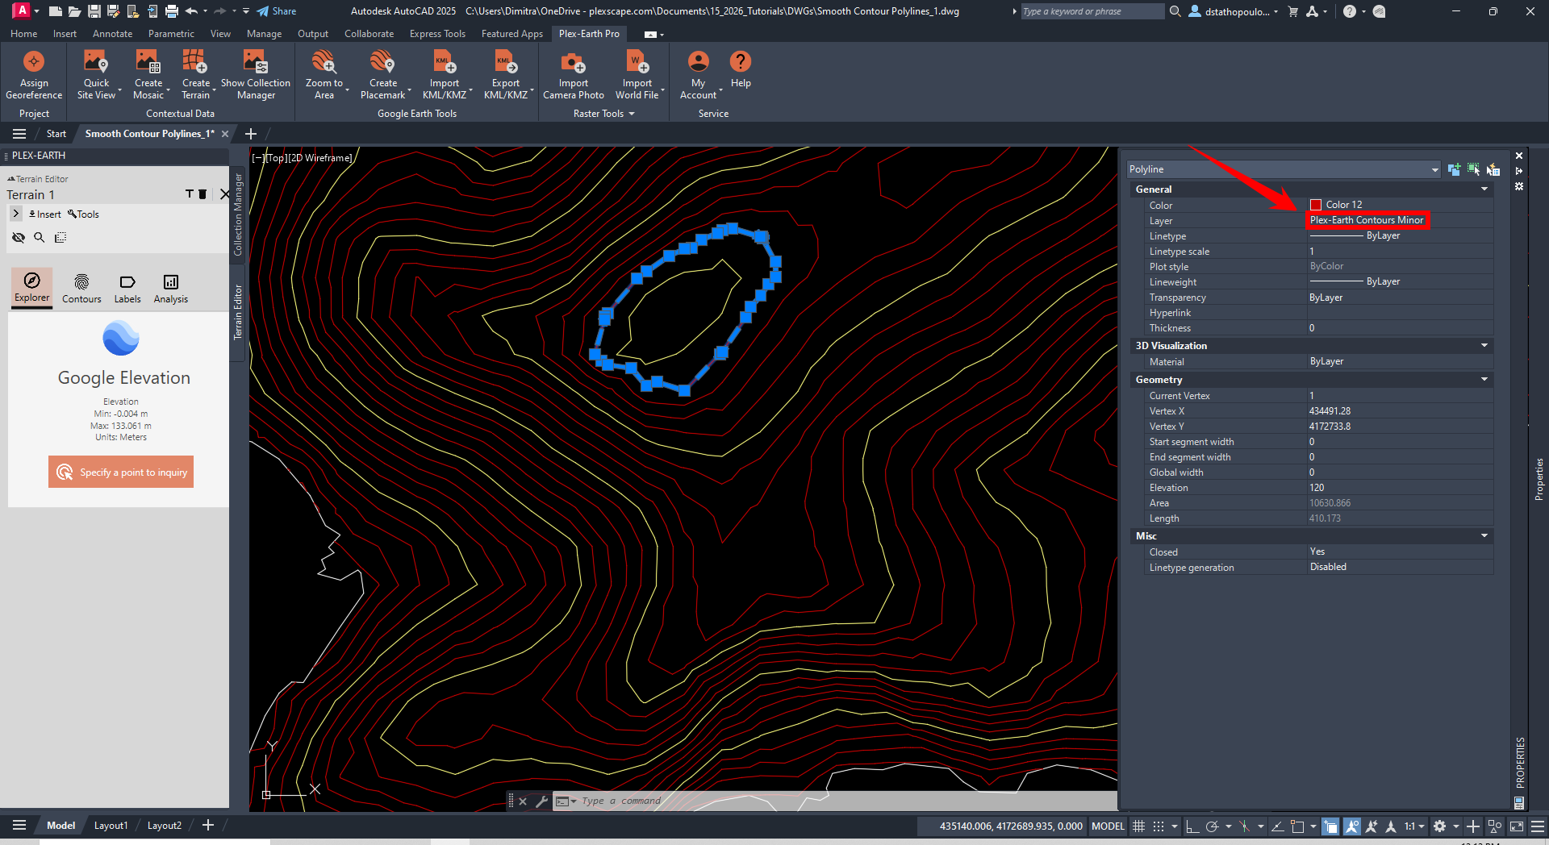Toggle isometric drafting in status bar
Screen dimensions: 1549x845
1244,826
